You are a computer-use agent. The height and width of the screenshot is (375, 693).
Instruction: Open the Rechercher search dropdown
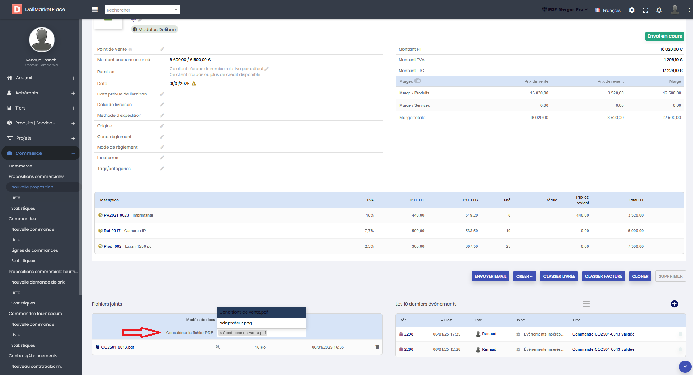(x=142, y=10)
